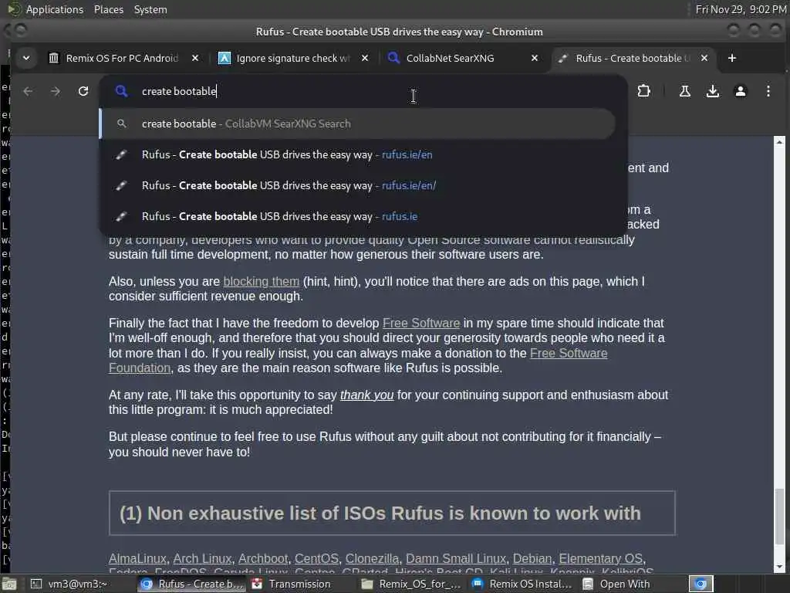The image size is (790, 593).
Task: Click the search magnifier icon in address bar
Action: (x=121, y=91)
